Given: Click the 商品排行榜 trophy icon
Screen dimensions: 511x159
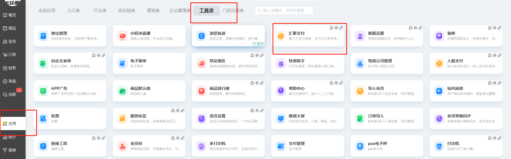Looking at the screenshot, I should (x=201, y=91).
